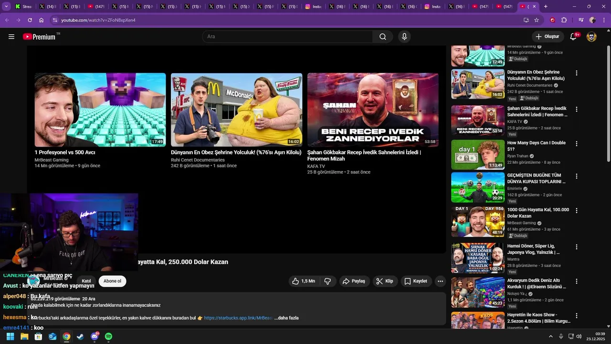
Task: Open Discord from taskbar
Action: coord(95,336)
